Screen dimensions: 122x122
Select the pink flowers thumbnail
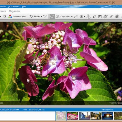[x=73, y=116]
